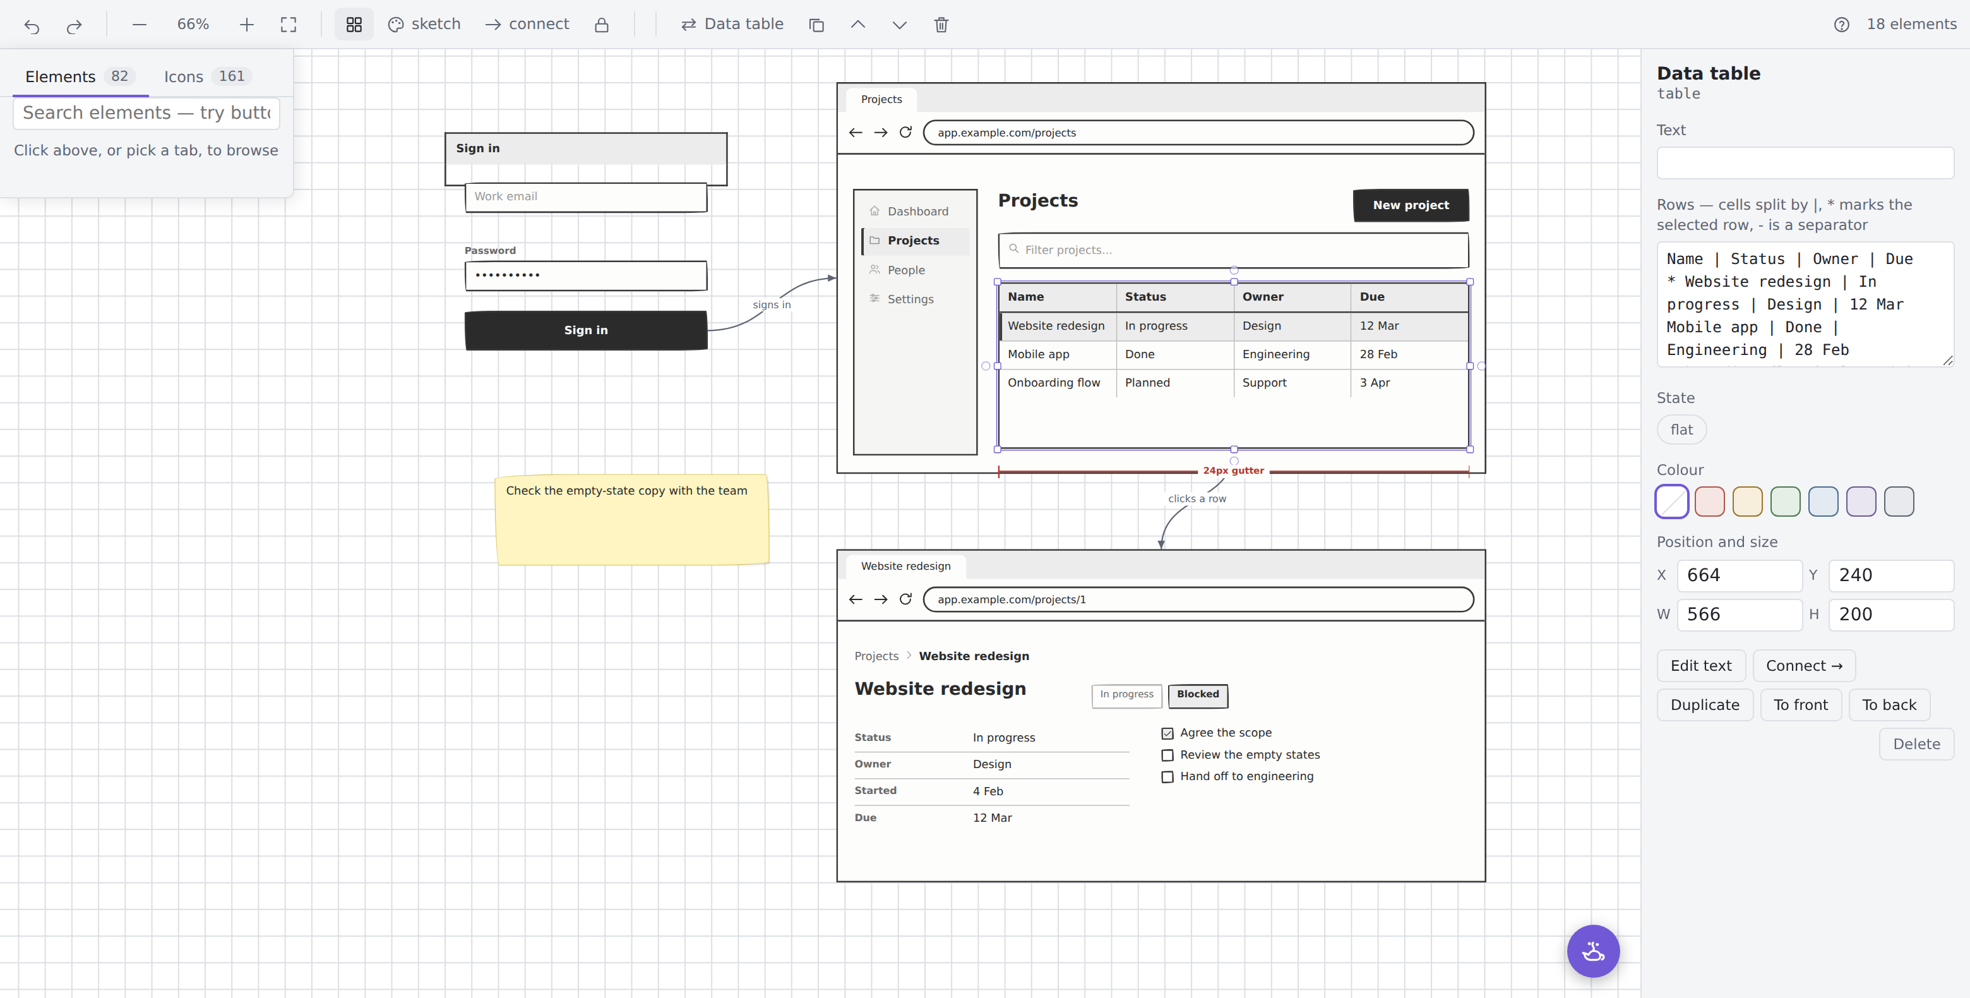The image size is (1970, 998).
Task: Open help question mark icon
Action: pyautogui.click(x=1842, y=25)
